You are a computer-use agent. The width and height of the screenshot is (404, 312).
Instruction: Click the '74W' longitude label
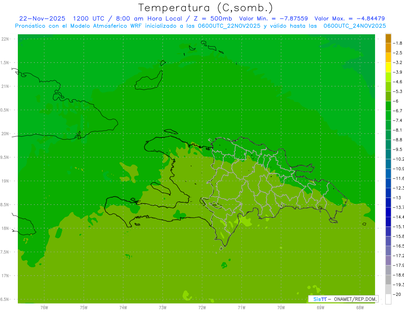pos(123,308)
